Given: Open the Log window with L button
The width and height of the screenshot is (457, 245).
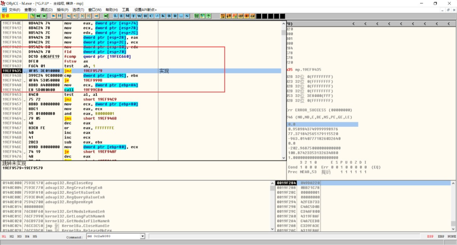Looking at the screenshot, I should (x=116, y=16).
